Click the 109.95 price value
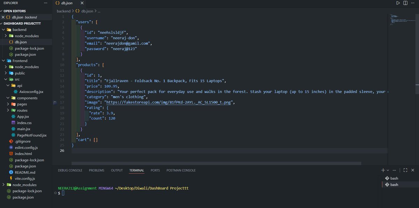 111,86
